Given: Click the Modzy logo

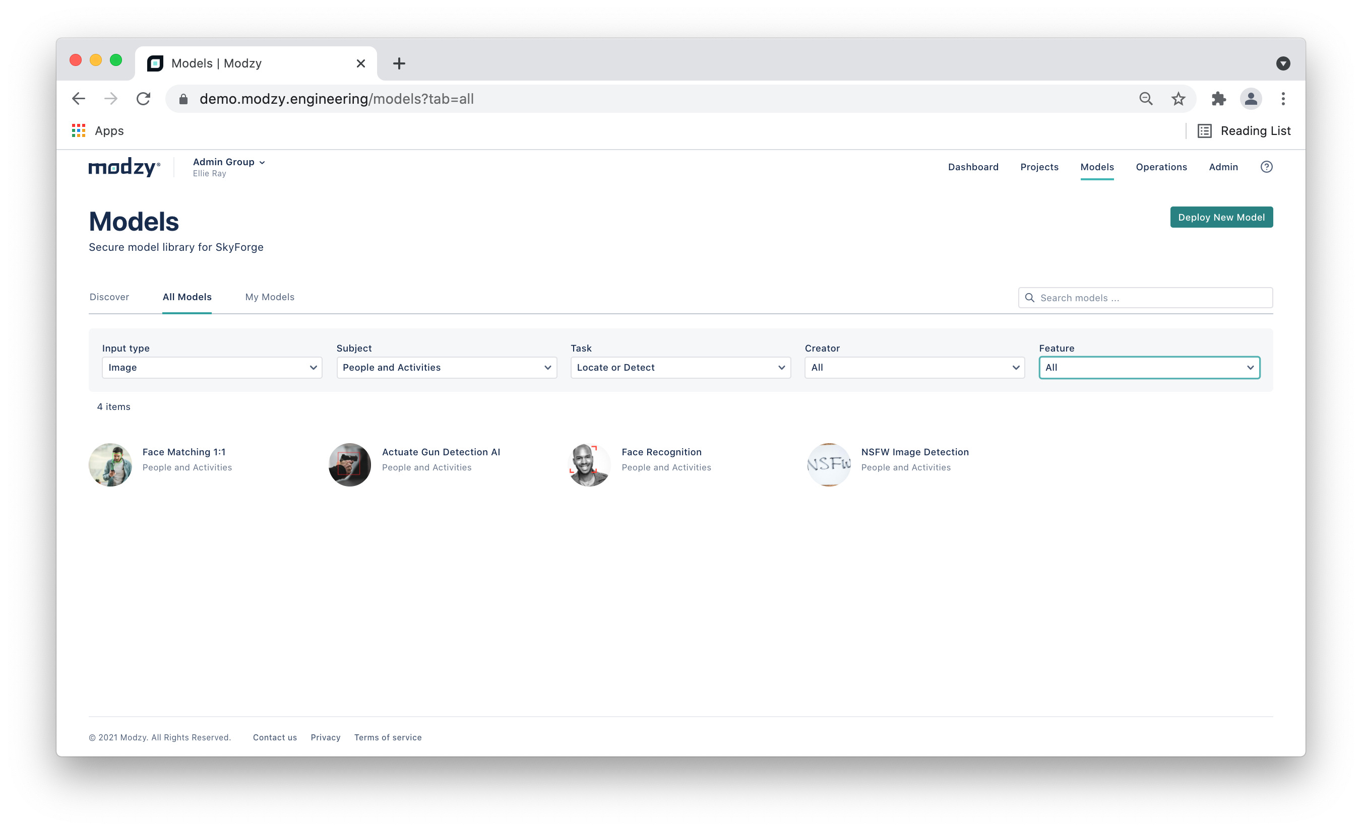Looking at the screenshot, I should 124,167.
